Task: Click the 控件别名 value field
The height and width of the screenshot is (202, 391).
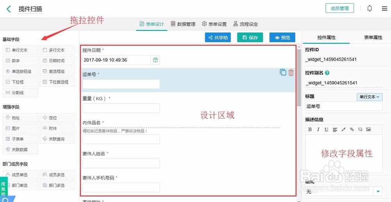Action: (344, 83)
